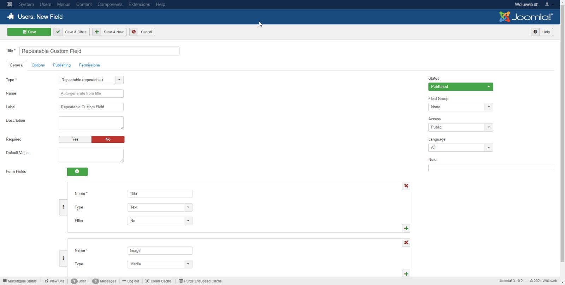The width and height of the screenshot is (565, 285).
Task: Open the Field Group dropdown
Action: 460,107
